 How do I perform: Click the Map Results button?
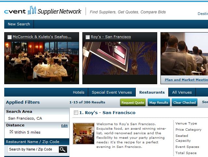coord(159,102)
